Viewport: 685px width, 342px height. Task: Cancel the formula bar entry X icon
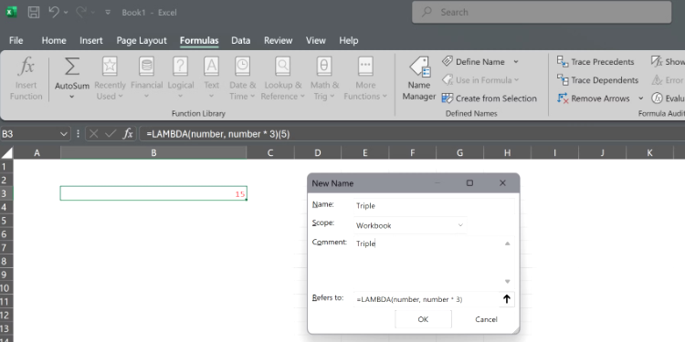pos(93,134)
